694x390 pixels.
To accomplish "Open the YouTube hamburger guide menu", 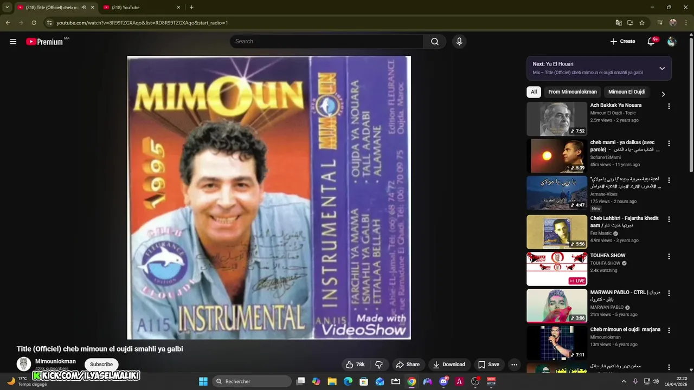I will (13, 41).
